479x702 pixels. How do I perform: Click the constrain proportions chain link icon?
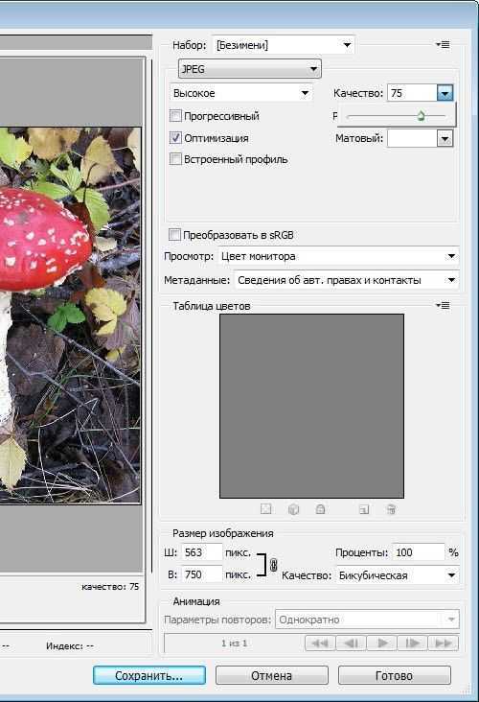click(x=273, y=565)
